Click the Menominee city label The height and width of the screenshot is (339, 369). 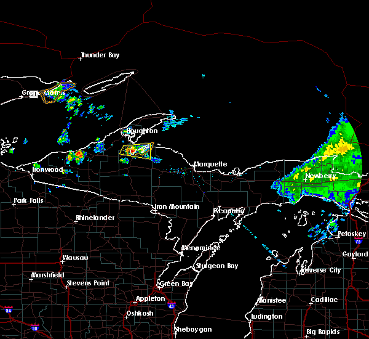tap(200, 248)
